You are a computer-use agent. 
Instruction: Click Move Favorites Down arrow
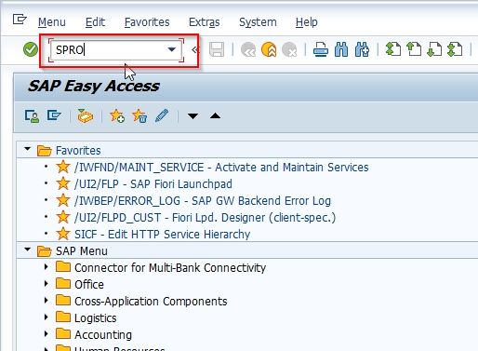point(193,116)
